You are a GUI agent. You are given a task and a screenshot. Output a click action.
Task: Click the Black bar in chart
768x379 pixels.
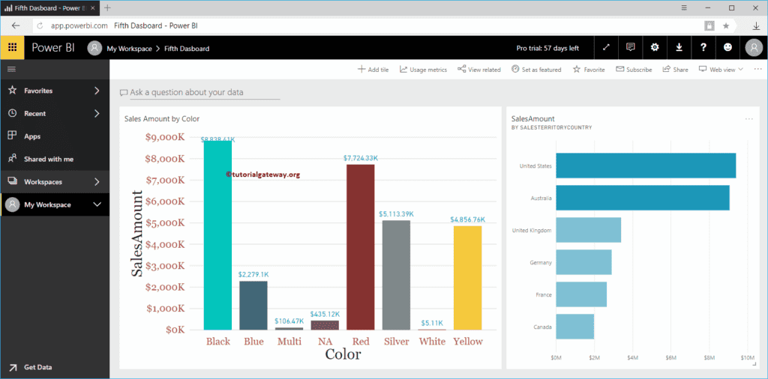pyautogui.click(x=217, y=235)
